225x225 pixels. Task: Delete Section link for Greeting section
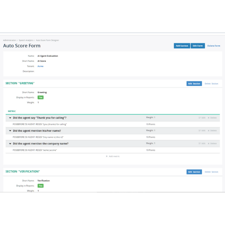tap(211, 84)
